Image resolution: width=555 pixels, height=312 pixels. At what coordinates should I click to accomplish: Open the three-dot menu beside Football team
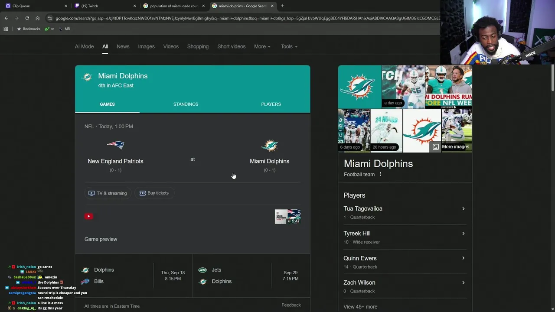click(x=380, y=174)
